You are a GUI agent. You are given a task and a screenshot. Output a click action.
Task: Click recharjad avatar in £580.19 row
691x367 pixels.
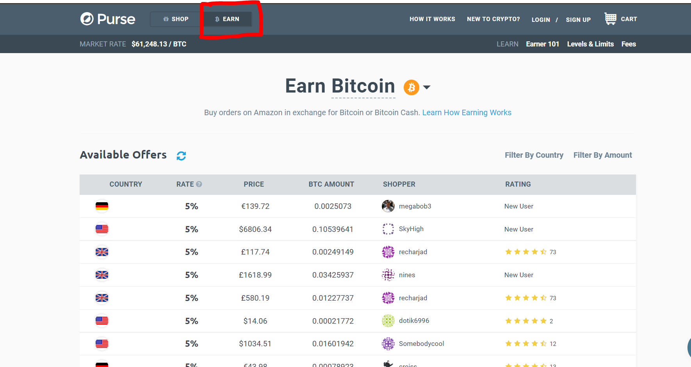click(x=388, y=298)
